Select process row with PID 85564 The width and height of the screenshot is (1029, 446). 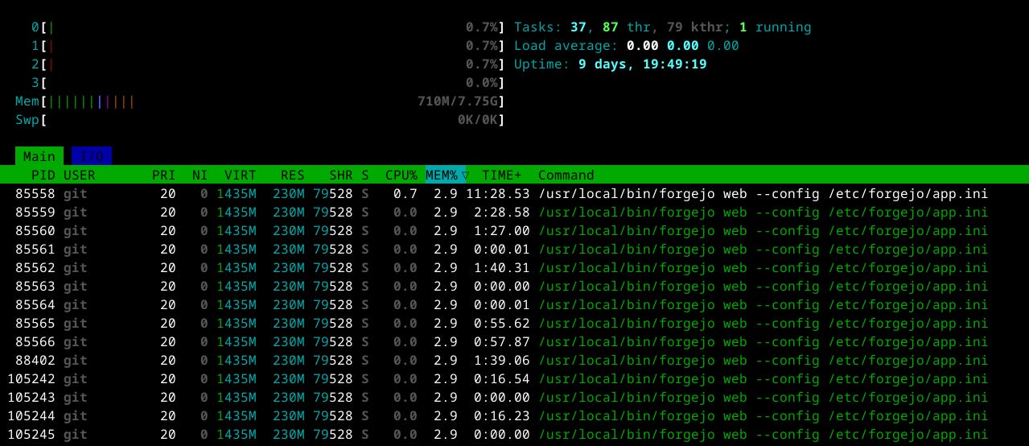click(514, 304)
